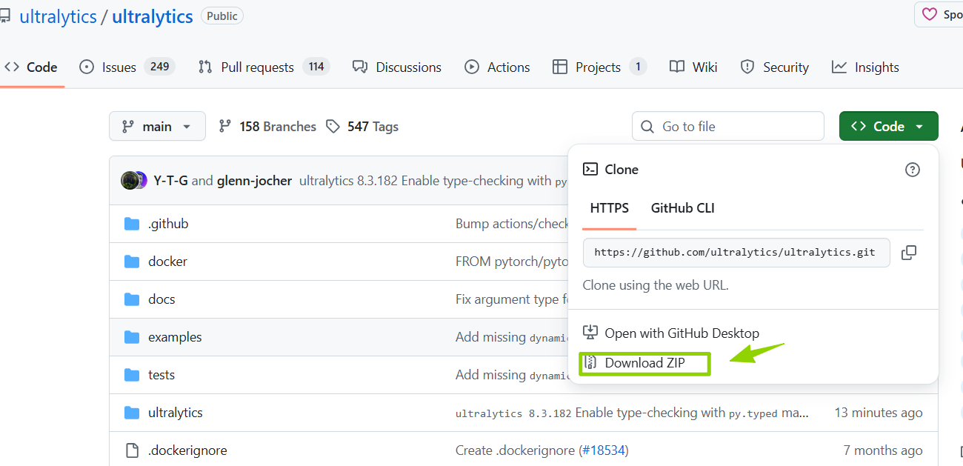The height and width of the screenshot is (466, 963).
Task: Open the examples folder
Action: [175, 337]
